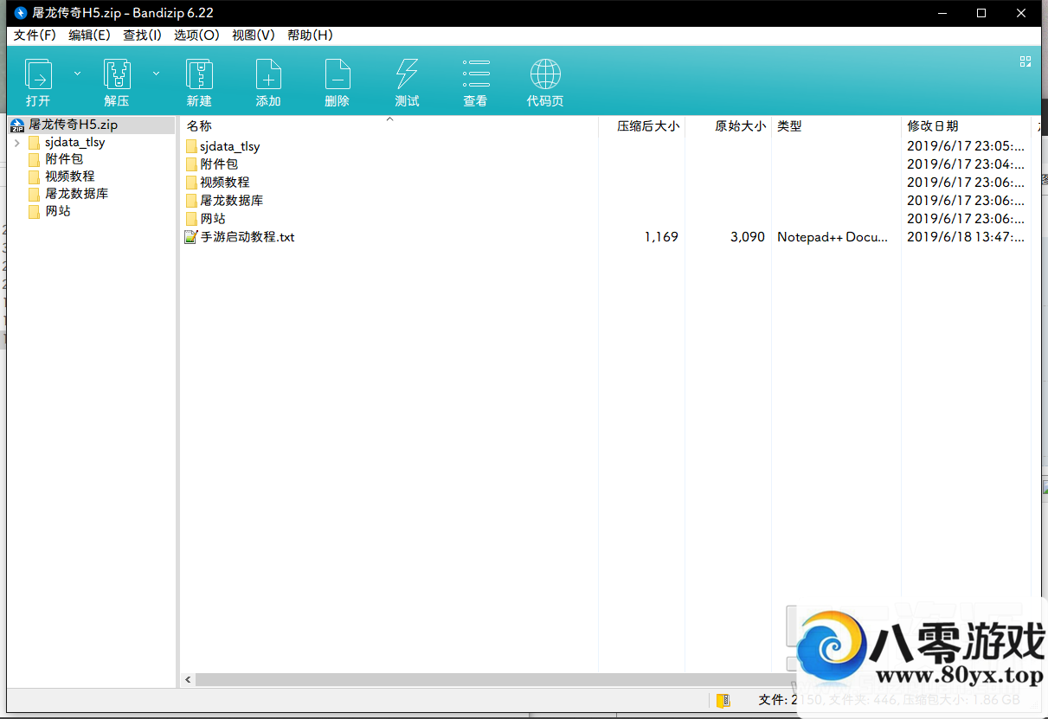Select the 手游启动教程.txt file
The width and height of the screenshot is (1048, 719).
click(248, 237)
